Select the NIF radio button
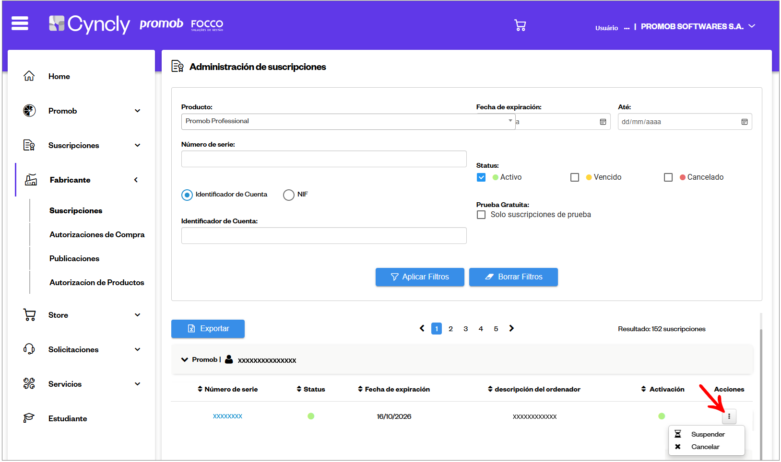781x462 pixels. point(289,195)
